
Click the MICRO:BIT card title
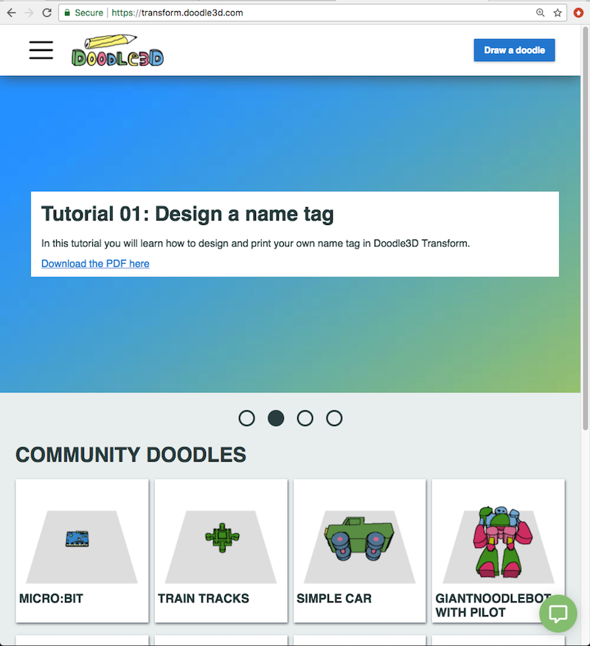(x=51, y=598)
